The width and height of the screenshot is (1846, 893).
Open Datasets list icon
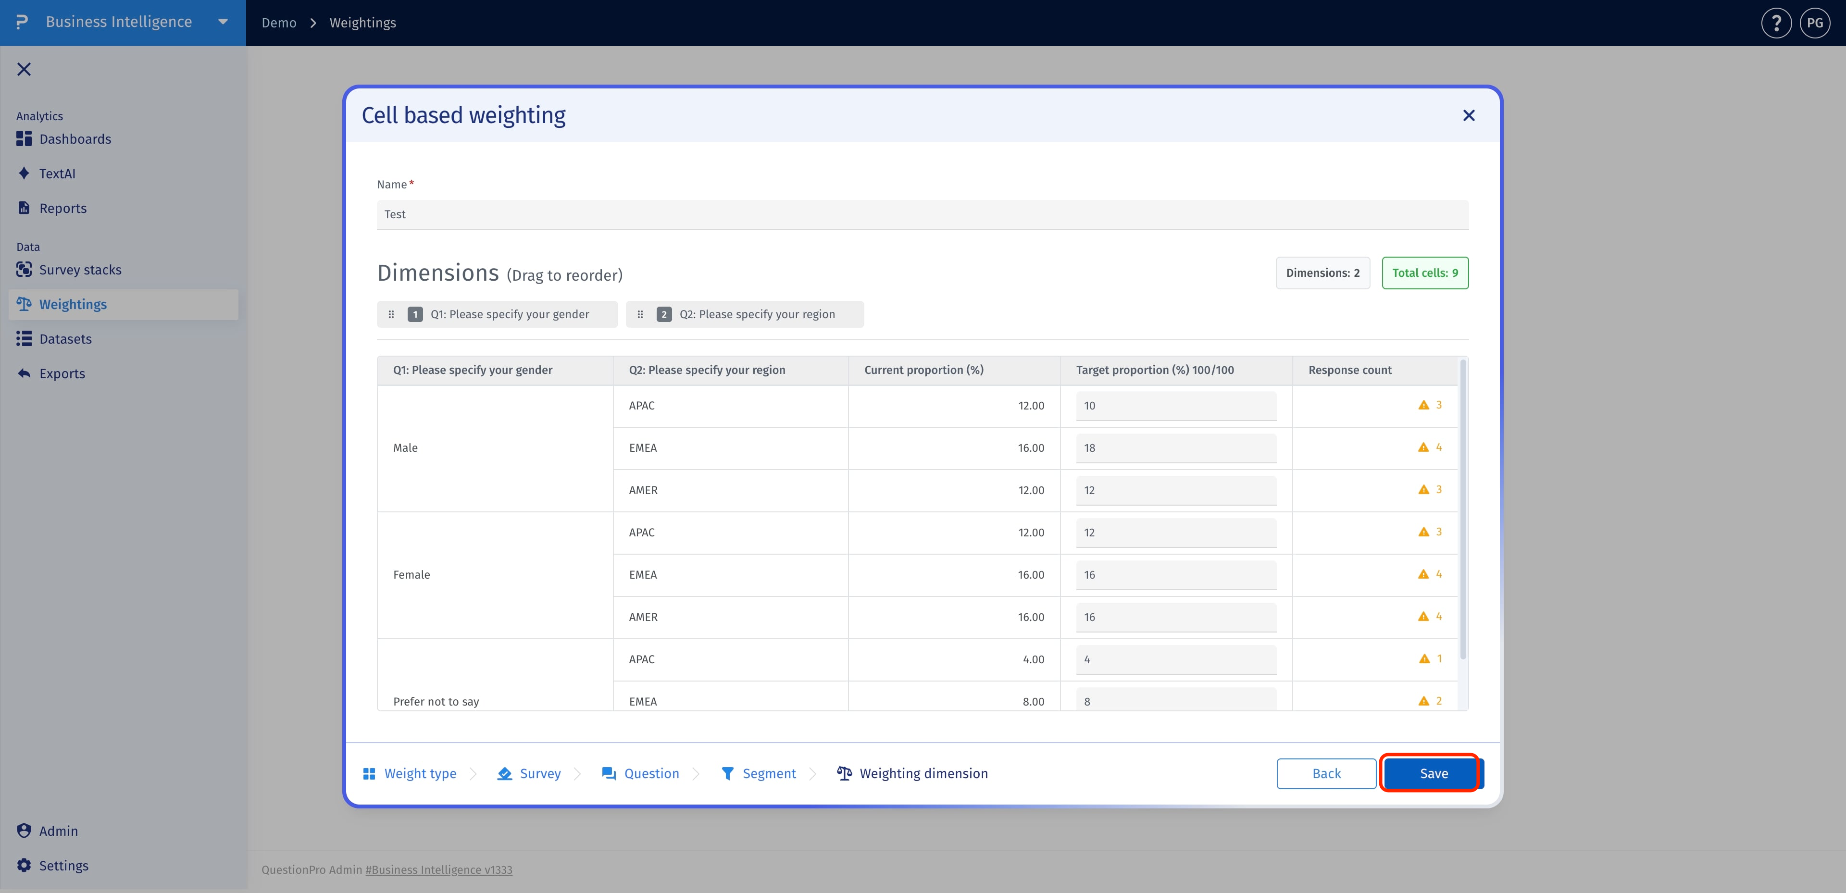pos(24,339)
